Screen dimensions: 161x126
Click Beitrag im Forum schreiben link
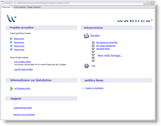coord(24,115)
